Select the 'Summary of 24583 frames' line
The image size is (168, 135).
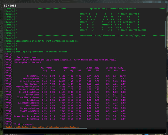pos(65,60)
